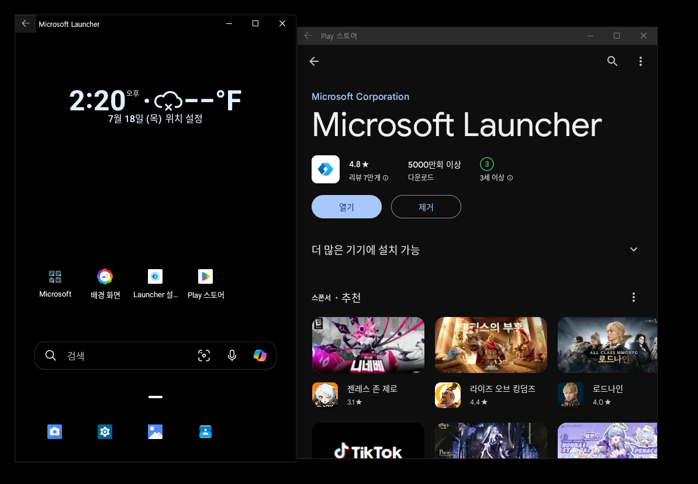
Task: Click the Microsoft Launcher page heading
Action: click(x=457, y=126)
